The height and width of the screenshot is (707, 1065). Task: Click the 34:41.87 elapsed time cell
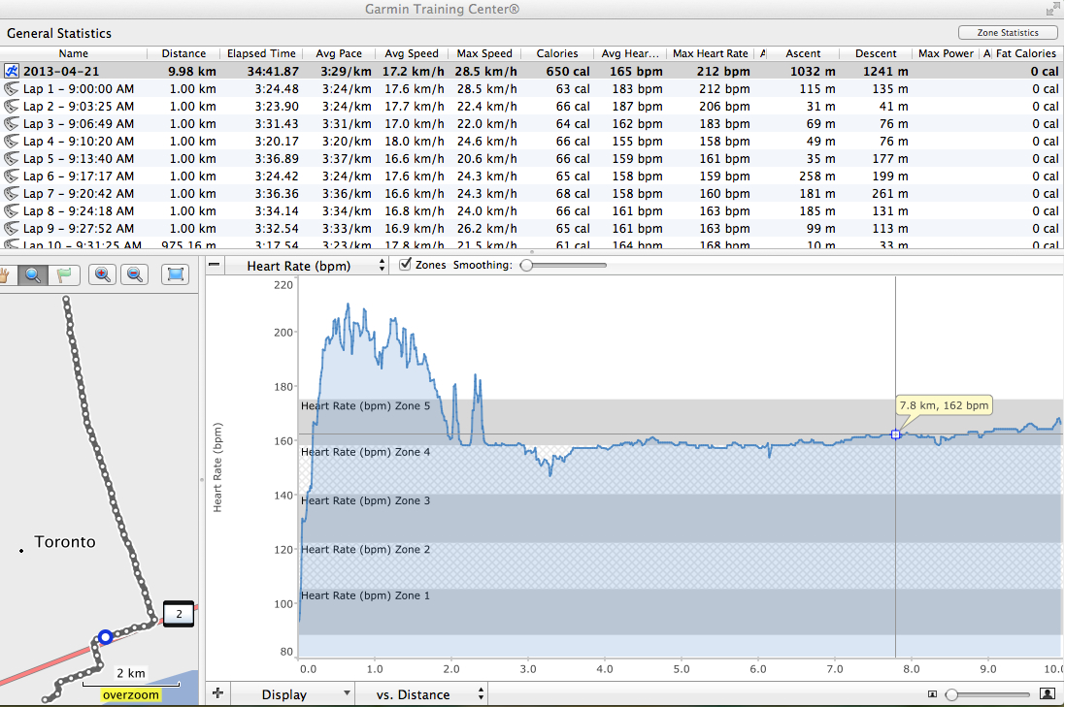(x=273, y=71)
